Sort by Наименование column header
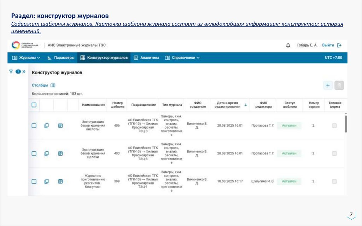This screenshot has height=226, width=362. tap(93, 105)
